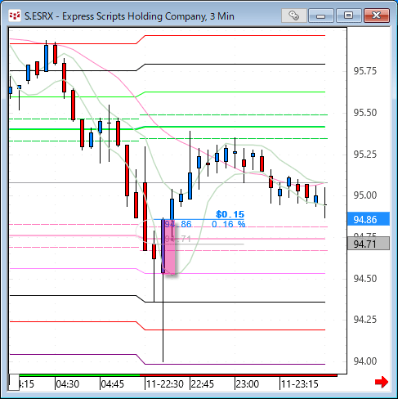
Task: Maximize the S.ESRX chart window
Action: pyautogui.click(x=348, y=16)
